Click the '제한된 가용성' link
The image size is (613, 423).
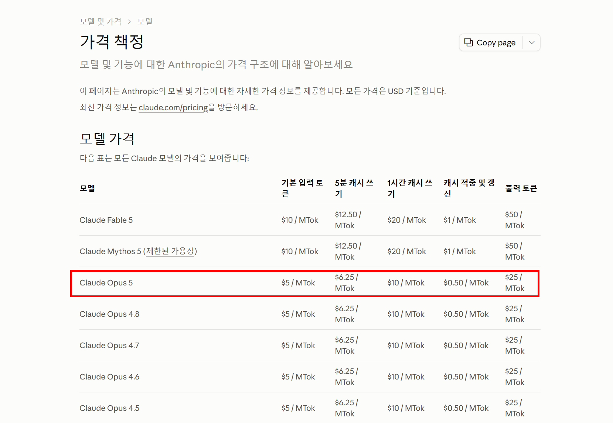(x=170, y=251)
